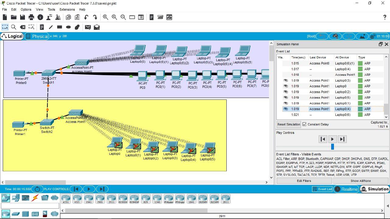This screenshot has width=390, height=219.
Task: Choose the Select tool with dashed rectangle
Action: point(5,27)
